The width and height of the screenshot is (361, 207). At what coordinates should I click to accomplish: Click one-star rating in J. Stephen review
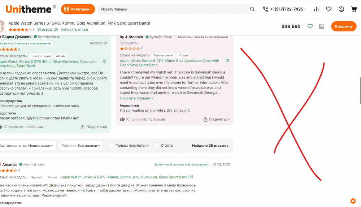[x=130, y=49]
